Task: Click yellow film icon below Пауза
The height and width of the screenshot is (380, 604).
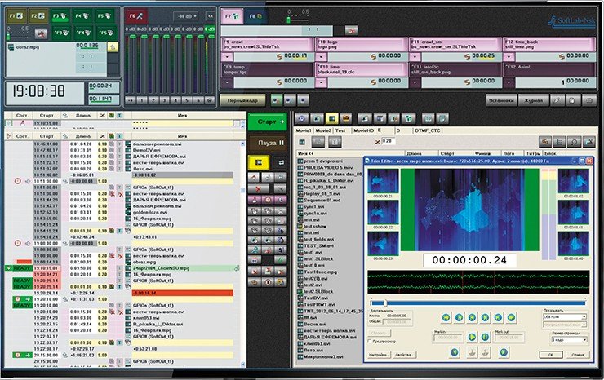Action: [259, 162]
